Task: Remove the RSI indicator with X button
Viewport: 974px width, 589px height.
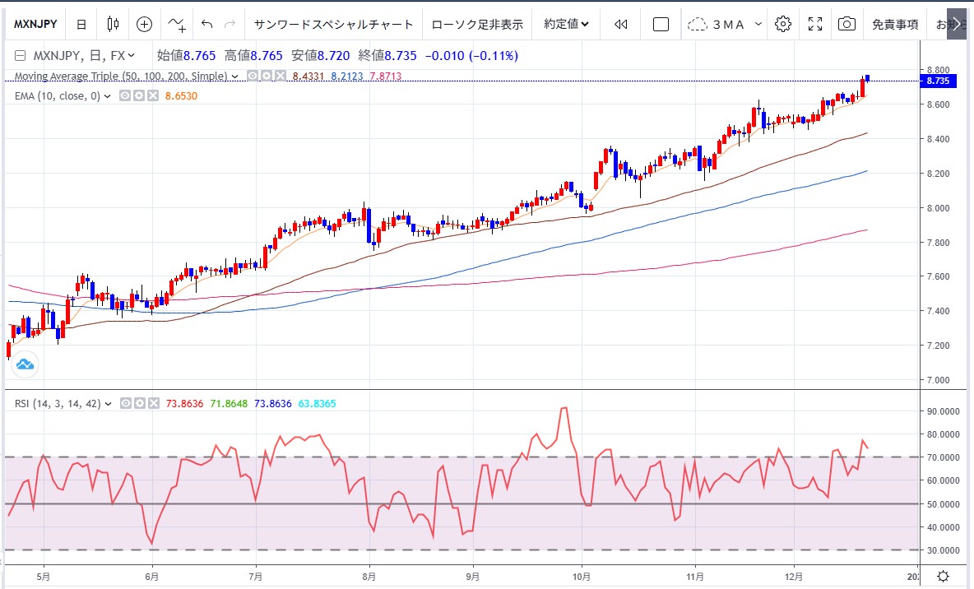Action: (x=152, y=403)
